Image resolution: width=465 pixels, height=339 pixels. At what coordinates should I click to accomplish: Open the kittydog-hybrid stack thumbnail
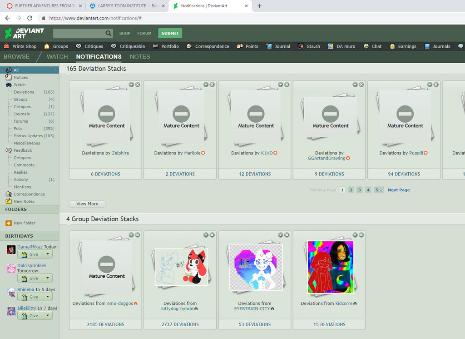tap(181, 267)
